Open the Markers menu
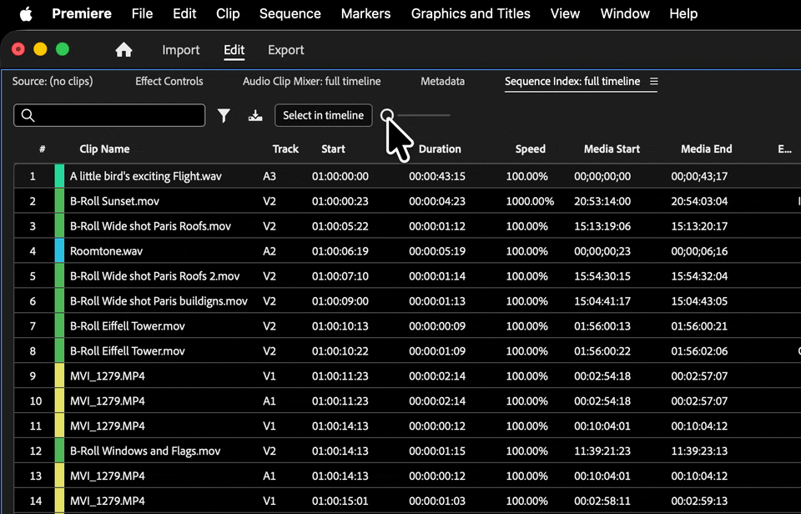The image size is (801, 514). pyautogui.click(x=365, y=14)
